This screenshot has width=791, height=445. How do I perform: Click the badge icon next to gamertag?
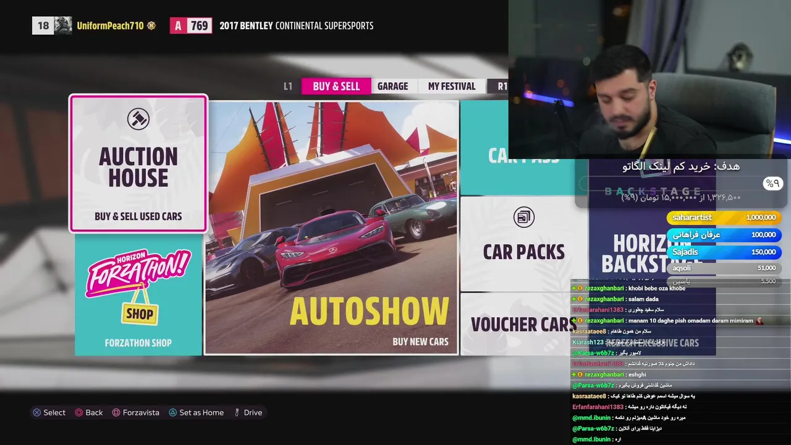tap(151, 26)
